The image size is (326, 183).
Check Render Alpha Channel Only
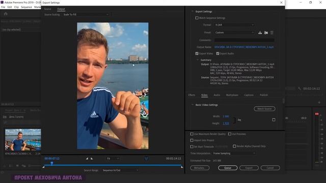[x=234, y=146]
